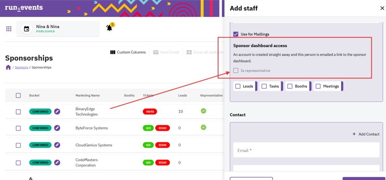Click ByteForce 0/4 tickets badge
Image resolution: width=386 pixels, height=180 pixels.
148,128
